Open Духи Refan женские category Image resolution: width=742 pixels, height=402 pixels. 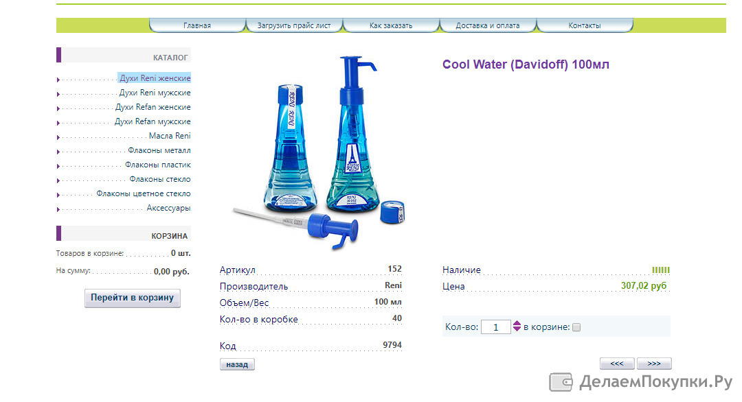pos(153,107)
